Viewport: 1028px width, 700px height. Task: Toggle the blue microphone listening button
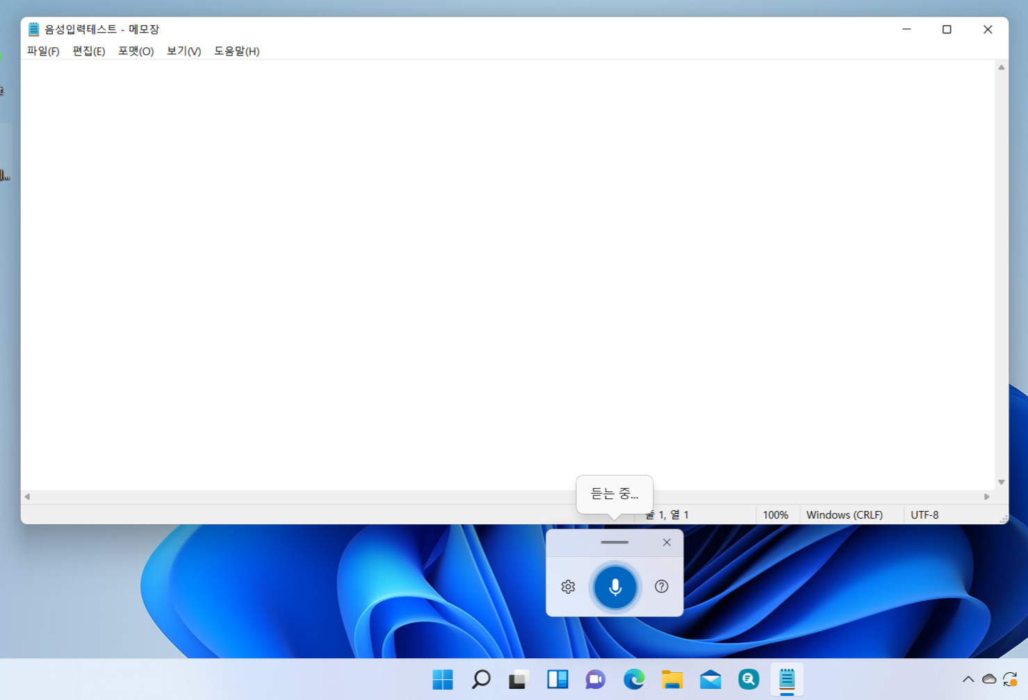(615, 587)
